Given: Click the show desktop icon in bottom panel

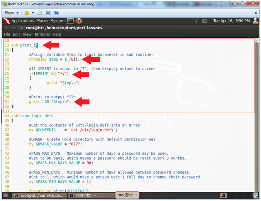Looking at the screenshot, I should coord(5,196).
